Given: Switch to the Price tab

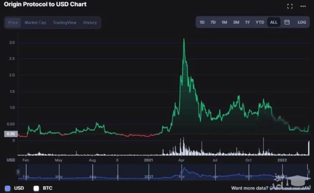Looking at the screenshot, I should [x=13, y=23].
